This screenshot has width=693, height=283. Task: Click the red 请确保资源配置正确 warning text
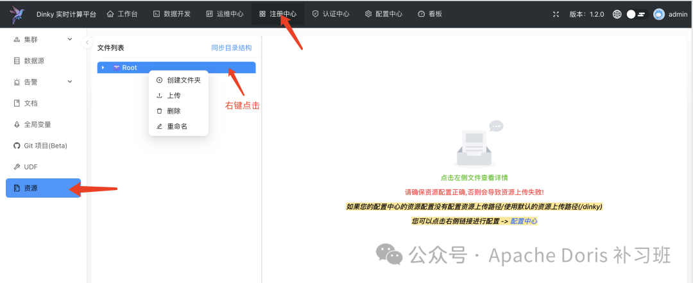(x=474, y=193)
